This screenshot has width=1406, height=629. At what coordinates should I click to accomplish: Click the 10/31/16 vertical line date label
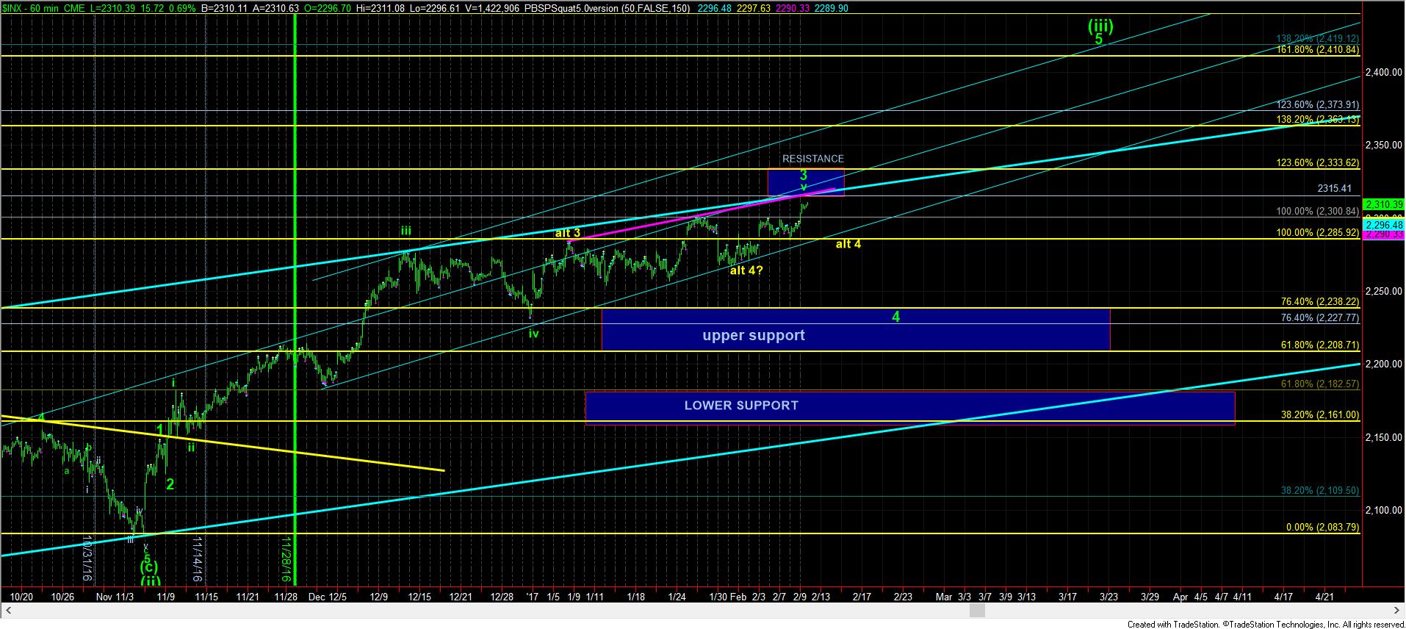pos(87,560)
